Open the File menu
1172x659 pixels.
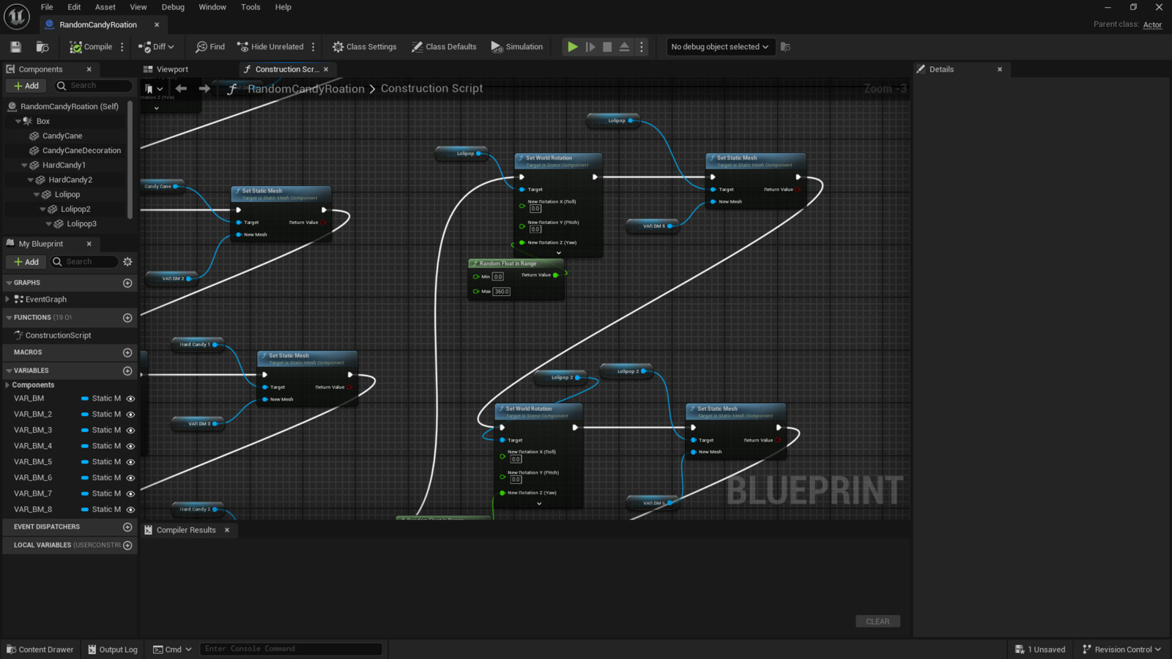47,7
